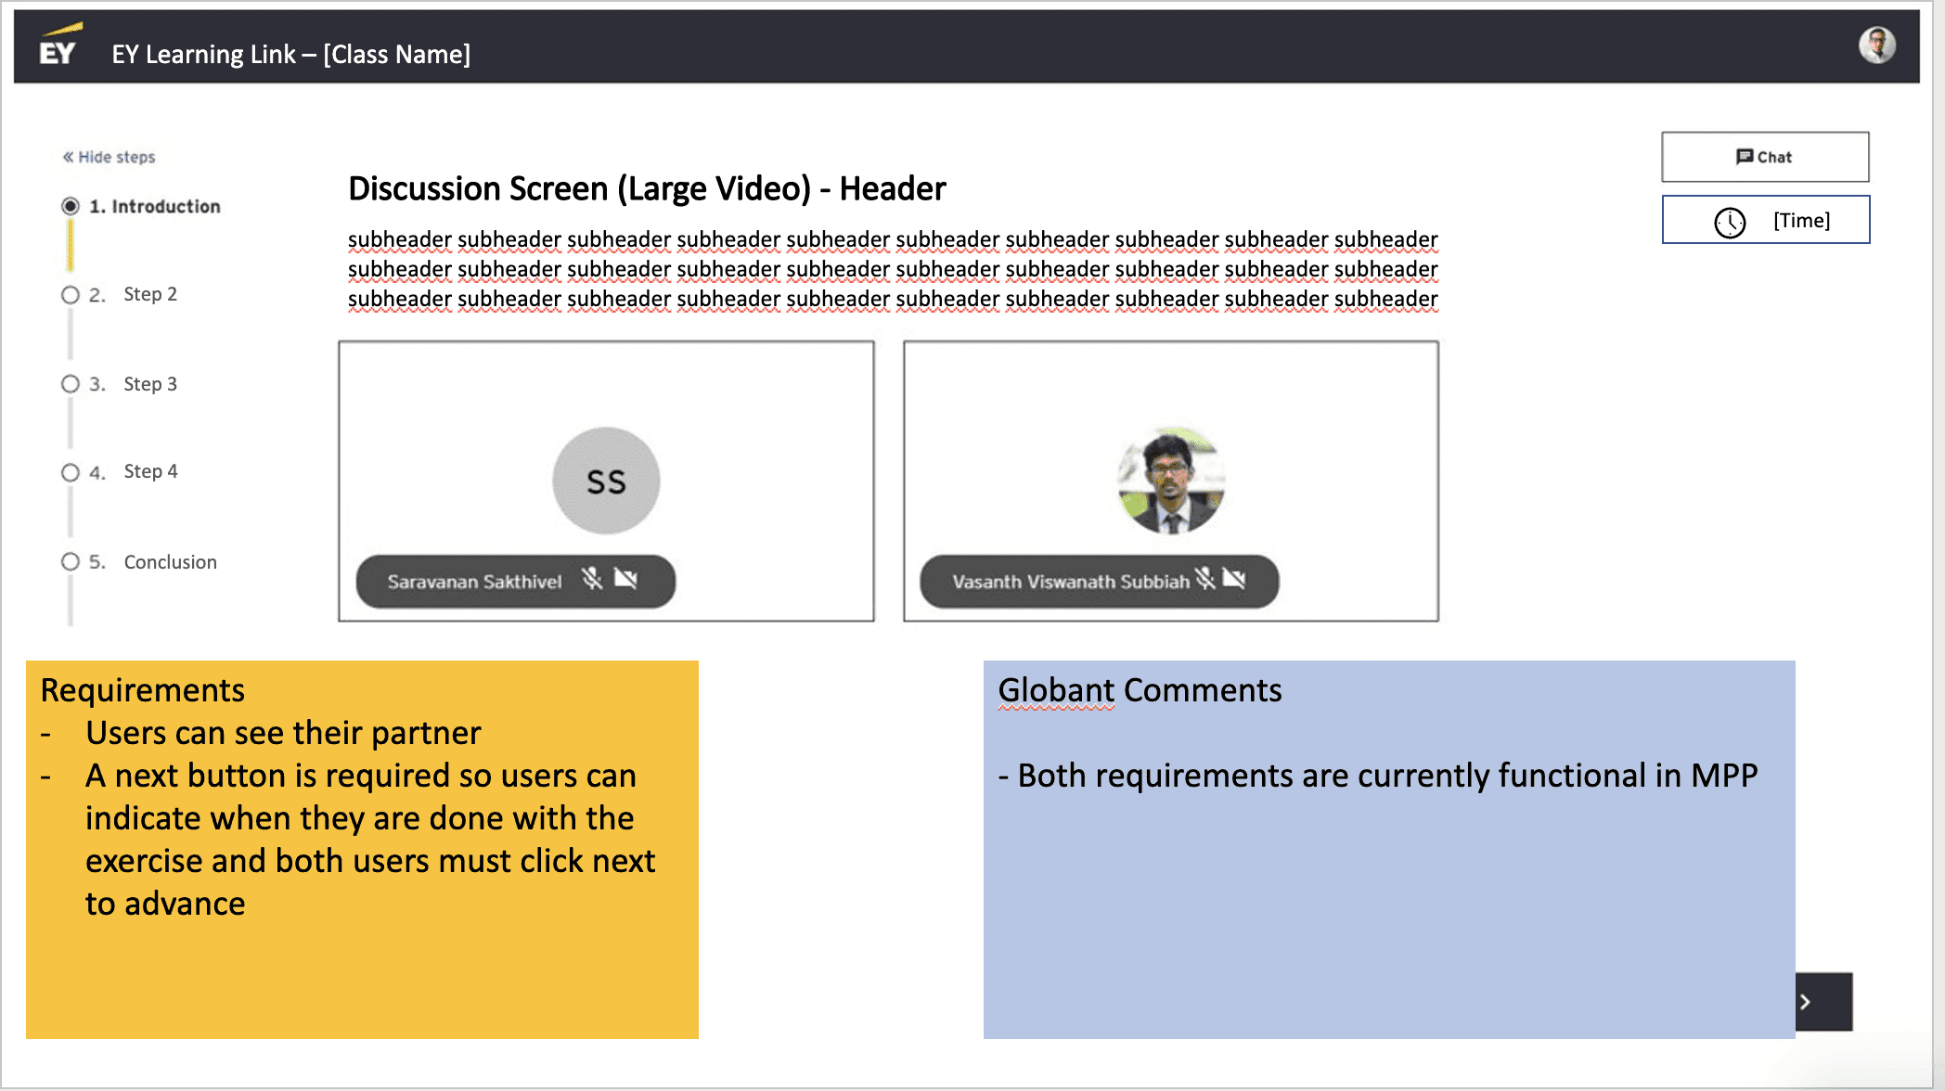Click the chat bubble icon
1945x1091 pixels.
(1744, 157)
